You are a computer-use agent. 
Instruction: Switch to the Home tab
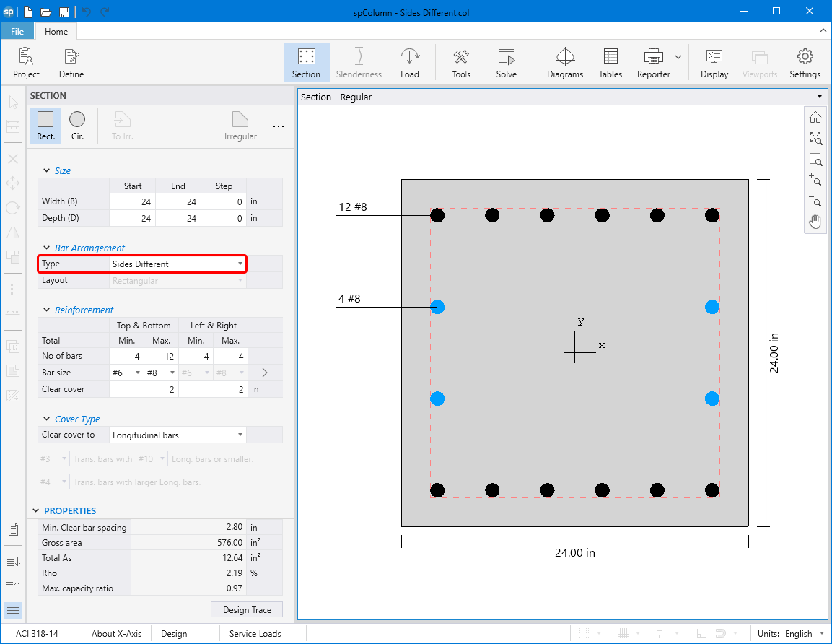56,32
